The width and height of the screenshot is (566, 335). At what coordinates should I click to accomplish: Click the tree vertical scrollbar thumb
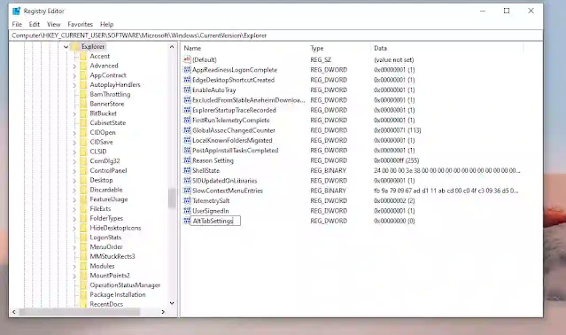(x=172, y=199)
